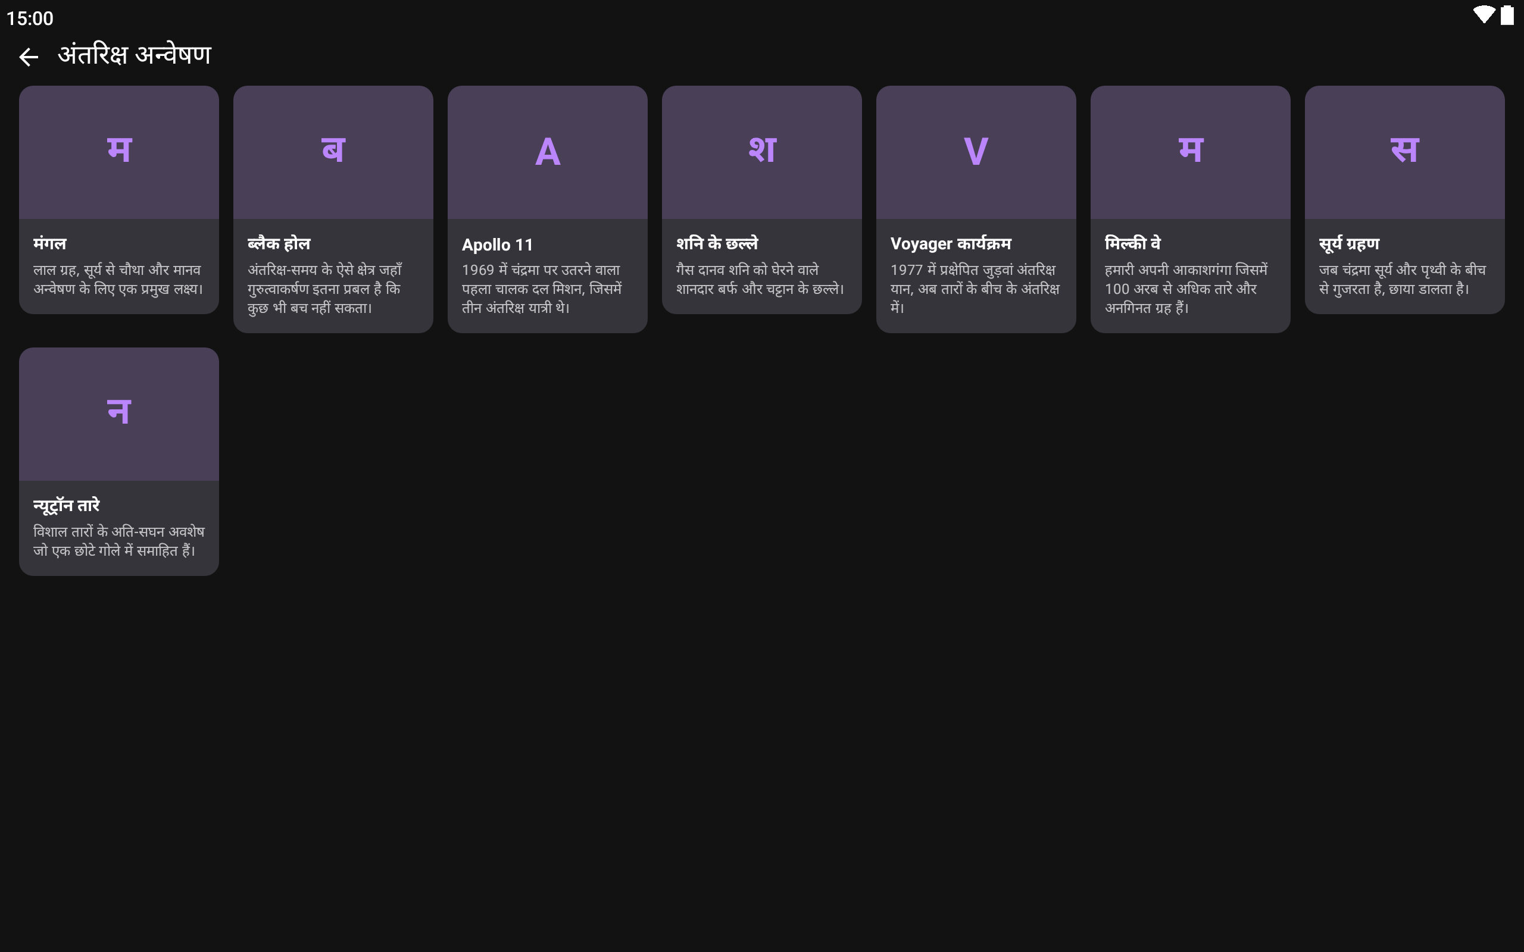Select the Apollo 11 title

coord(498,245)
